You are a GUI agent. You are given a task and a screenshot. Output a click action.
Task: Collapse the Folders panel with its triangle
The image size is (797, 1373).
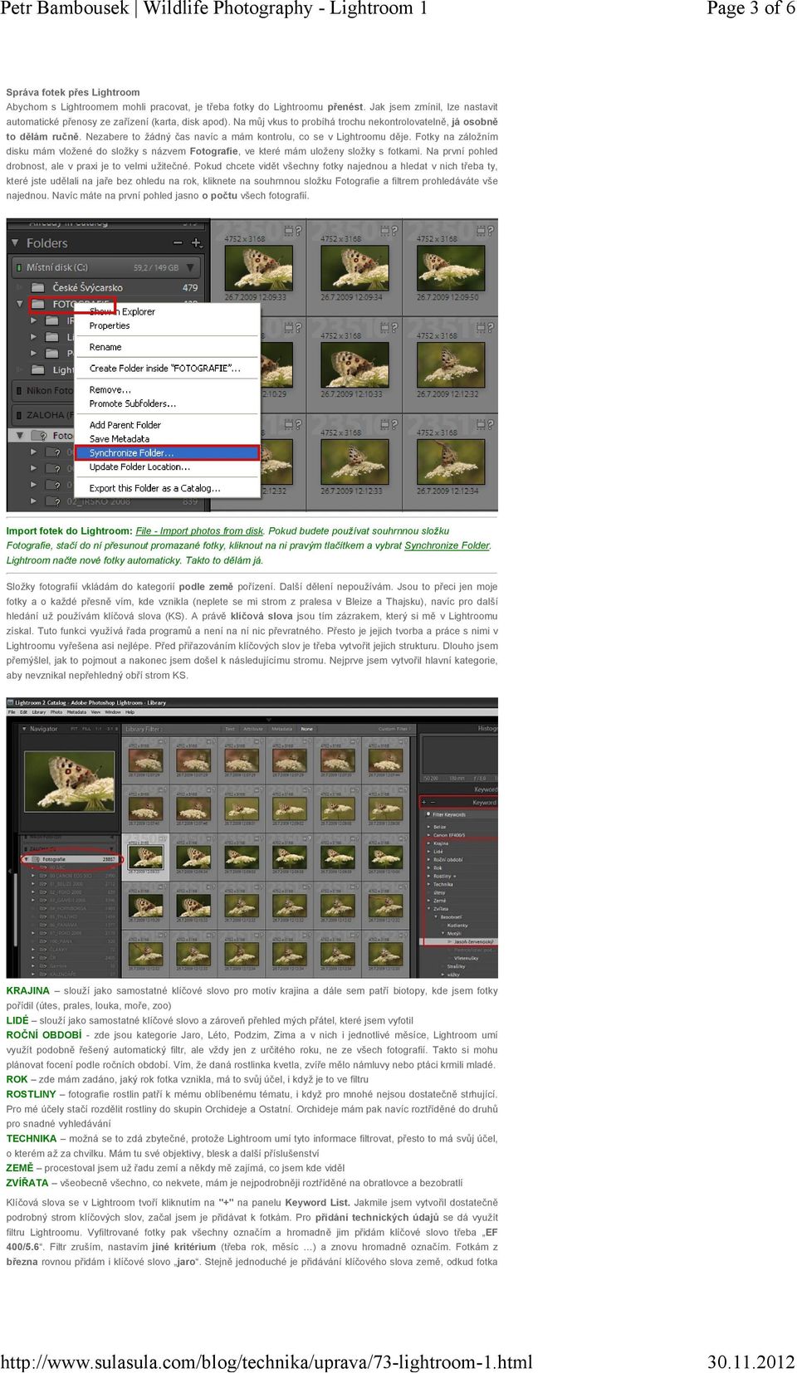(x=15, y=243)
